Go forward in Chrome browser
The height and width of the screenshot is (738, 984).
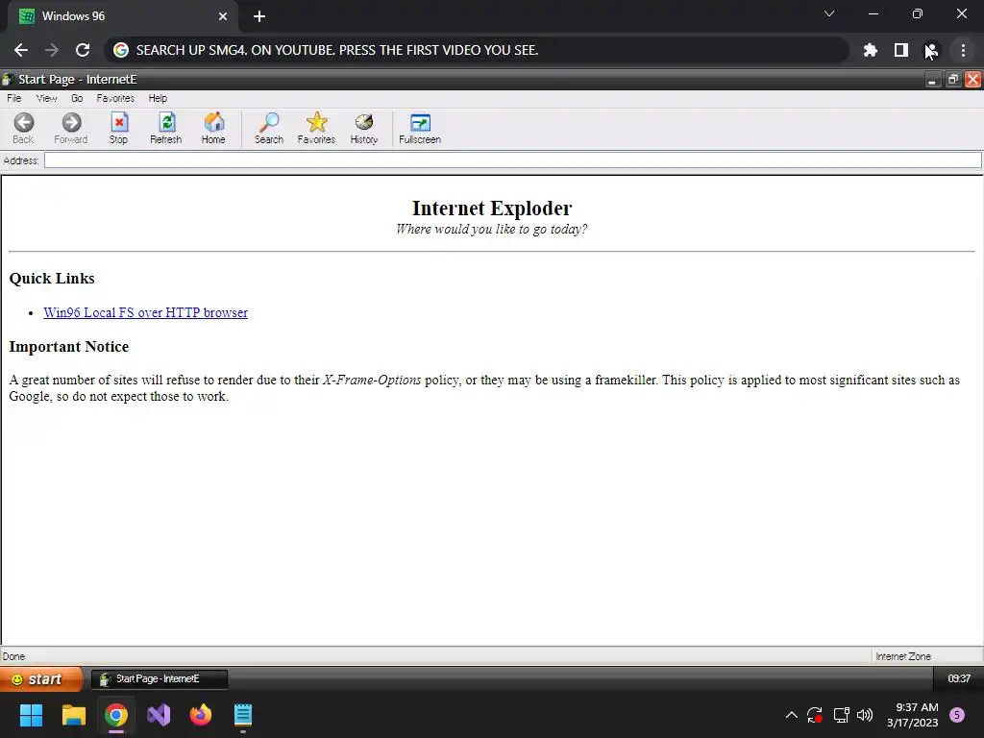[52, 50]
